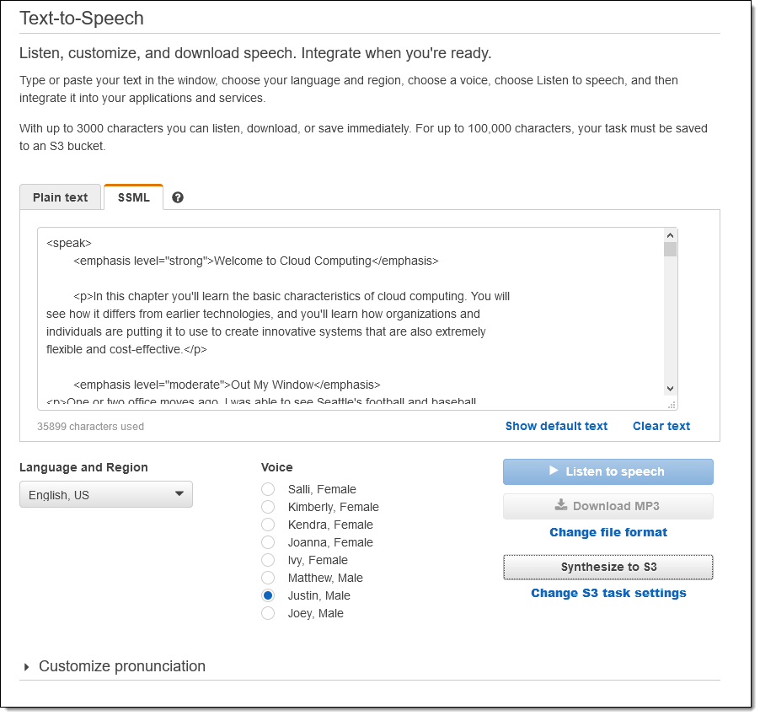Screen dimensions: 760x716
Task: Click inside the SSML text input area
Action: coord(337,320)
